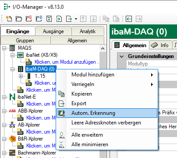Collapse the ibaNet-E tree node

pyautogui.click(x=4, y=97)
